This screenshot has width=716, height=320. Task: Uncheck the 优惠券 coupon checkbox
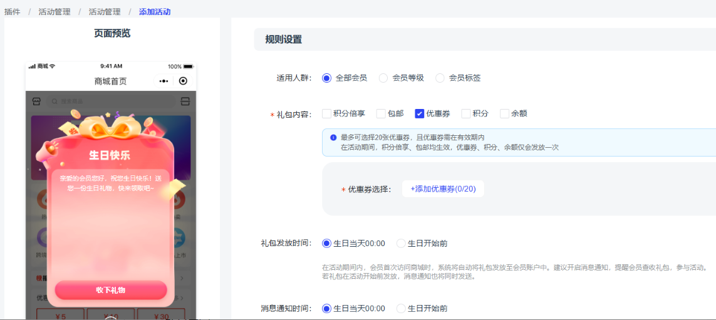click(420, 113)
